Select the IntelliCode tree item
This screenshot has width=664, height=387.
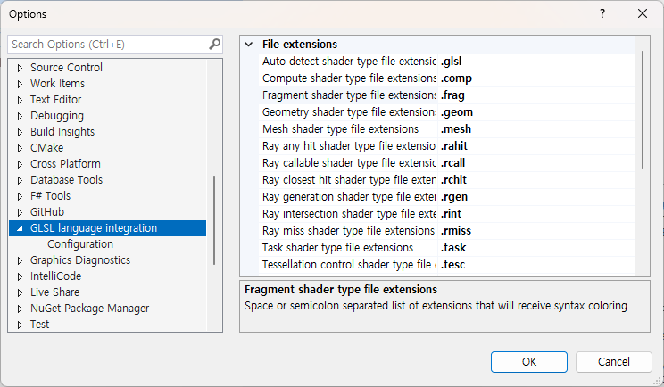tap(55, 276)
